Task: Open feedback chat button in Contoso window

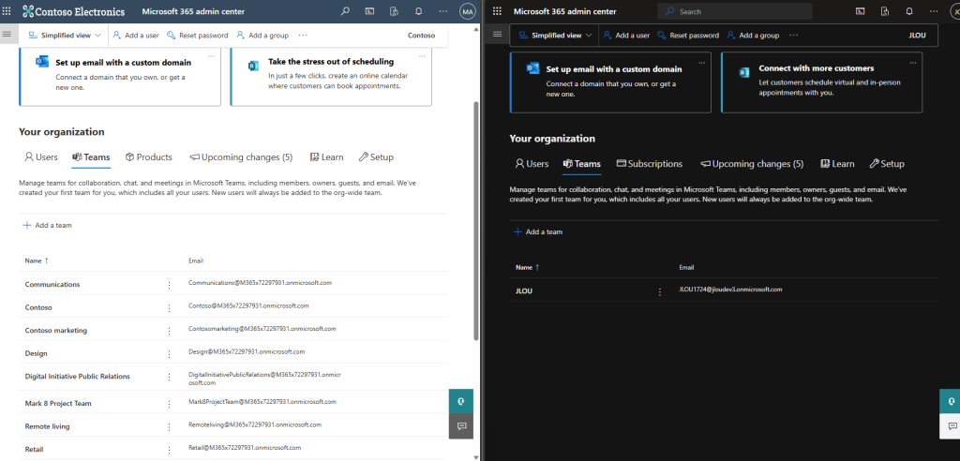Action: click(461, 426)
